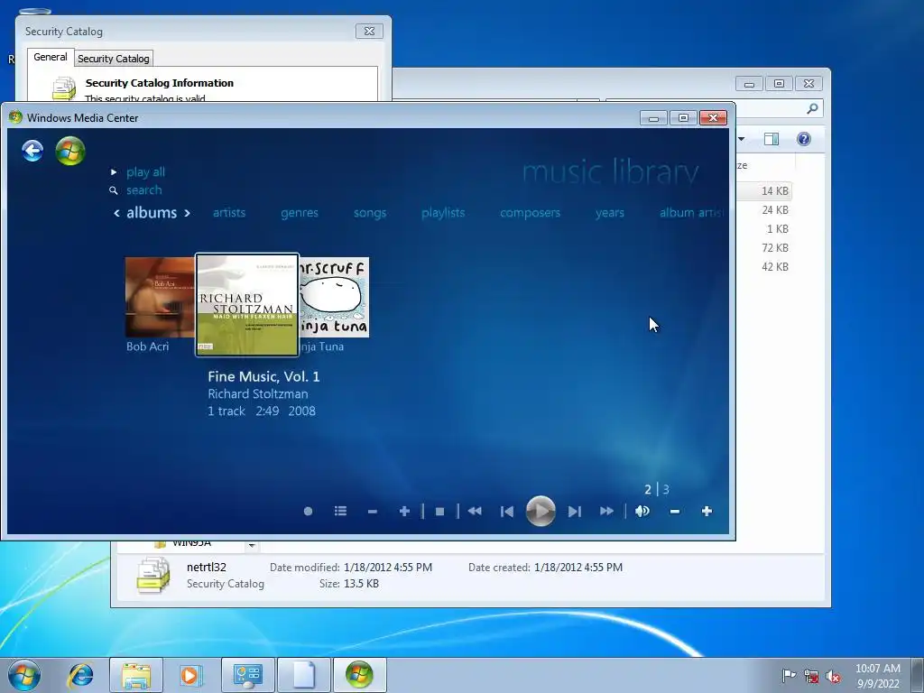924x693 pixels.
Task: Open network tray icon
Action: 811,676
